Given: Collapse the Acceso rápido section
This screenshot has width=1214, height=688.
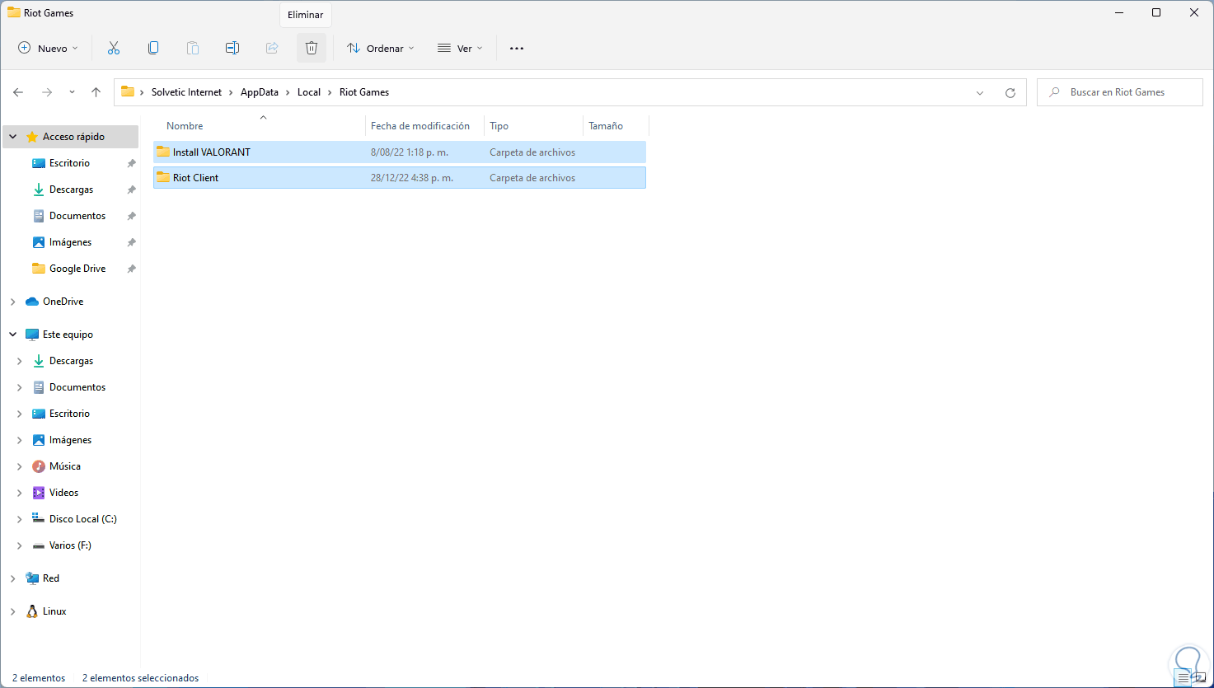Looking at the screenshot, I should (12, 137).
